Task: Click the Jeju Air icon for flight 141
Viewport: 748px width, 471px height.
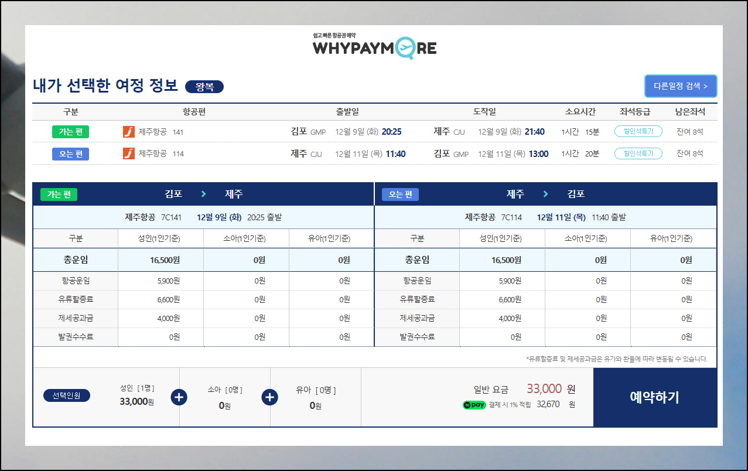Action: click(129, 132)
